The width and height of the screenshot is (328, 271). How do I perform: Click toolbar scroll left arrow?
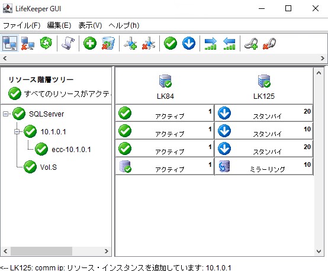click(x=5, y=58)
